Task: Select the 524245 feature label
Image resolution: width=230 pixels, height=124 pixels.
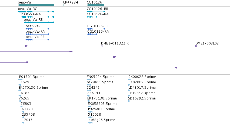Action: coord(93,87)
